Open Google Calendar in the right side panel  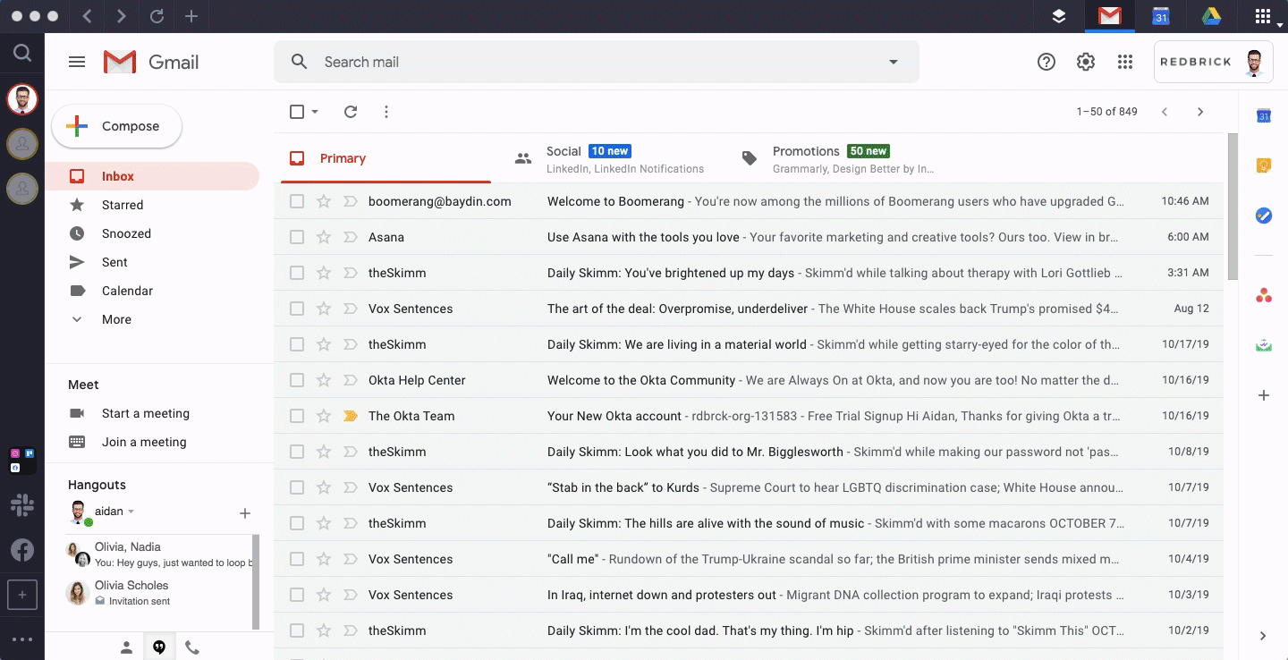1264,115
